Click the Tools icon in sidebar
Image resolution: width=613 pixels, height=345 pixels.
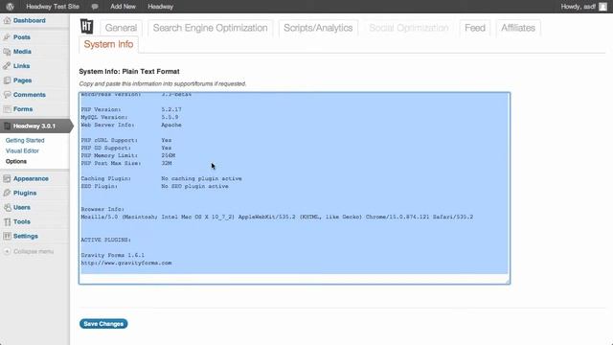(7, 222)
